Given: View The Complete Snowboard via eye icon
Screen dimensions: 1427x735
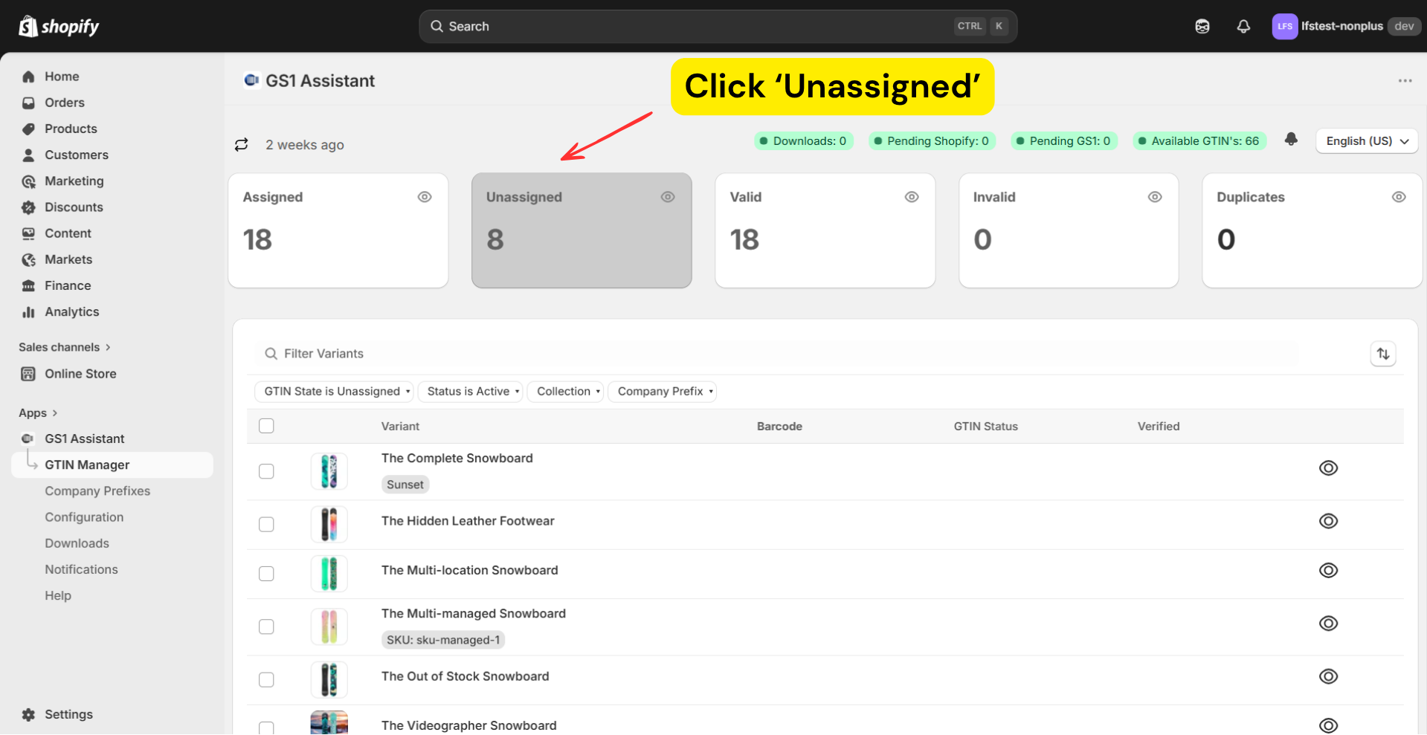Looking at the screenshot, I should click(x=1328, y=468).
